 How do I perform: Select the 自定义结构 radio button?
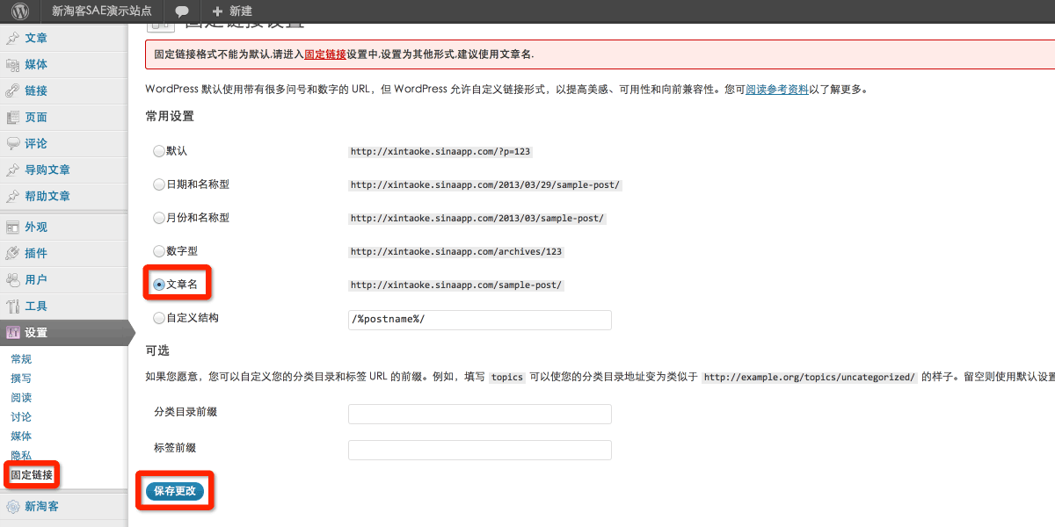(159, 318)
